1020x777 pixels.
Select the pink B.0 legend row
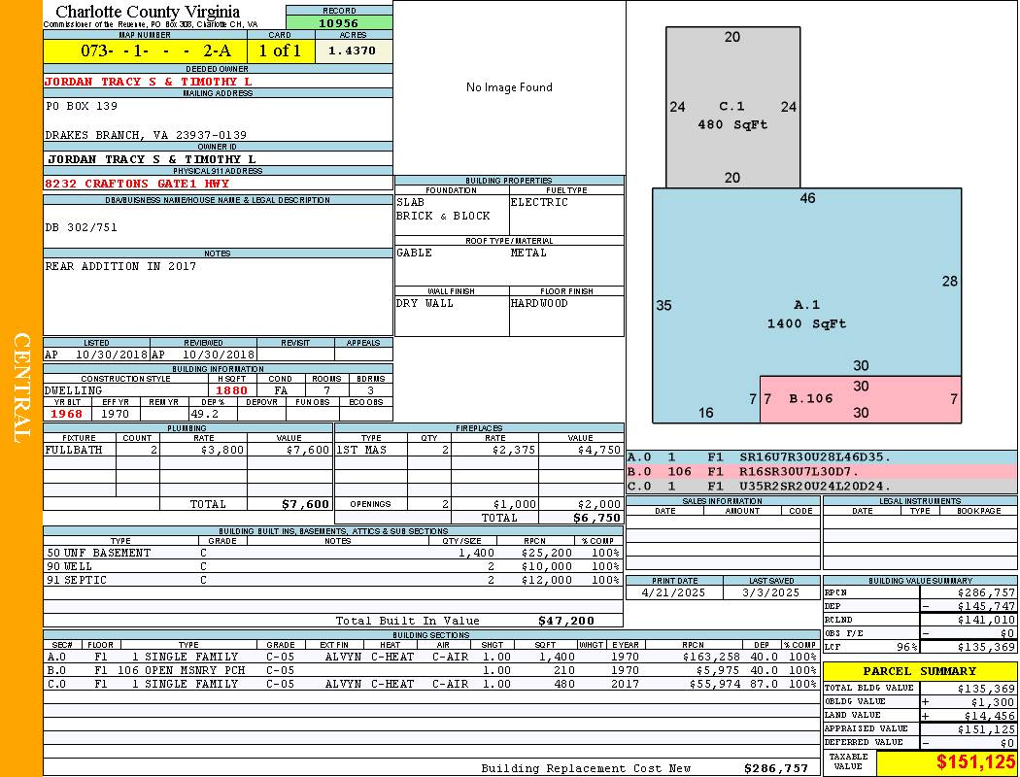tap(821, 471)
